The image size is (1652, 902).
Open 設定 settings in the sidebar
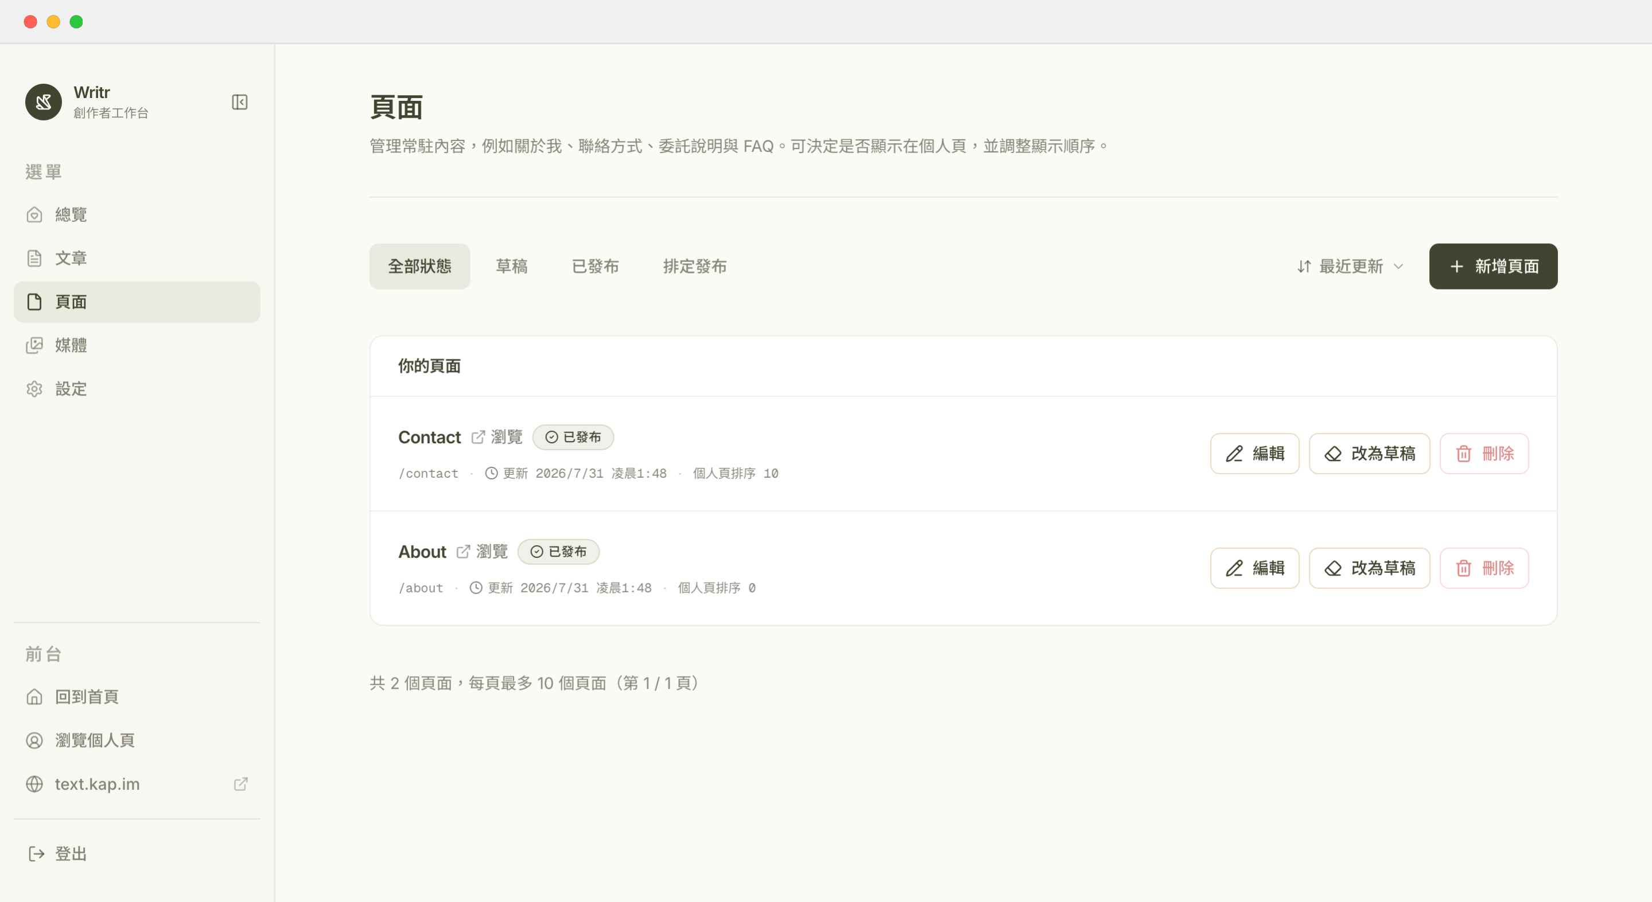137,388
